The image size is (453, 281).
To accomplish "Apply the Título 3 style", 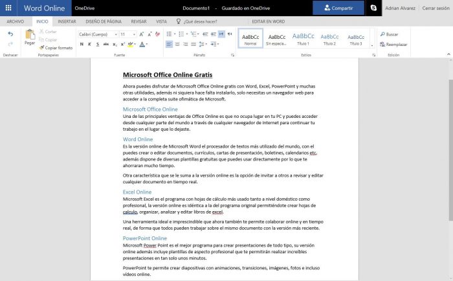I will [x=356, y=38].
